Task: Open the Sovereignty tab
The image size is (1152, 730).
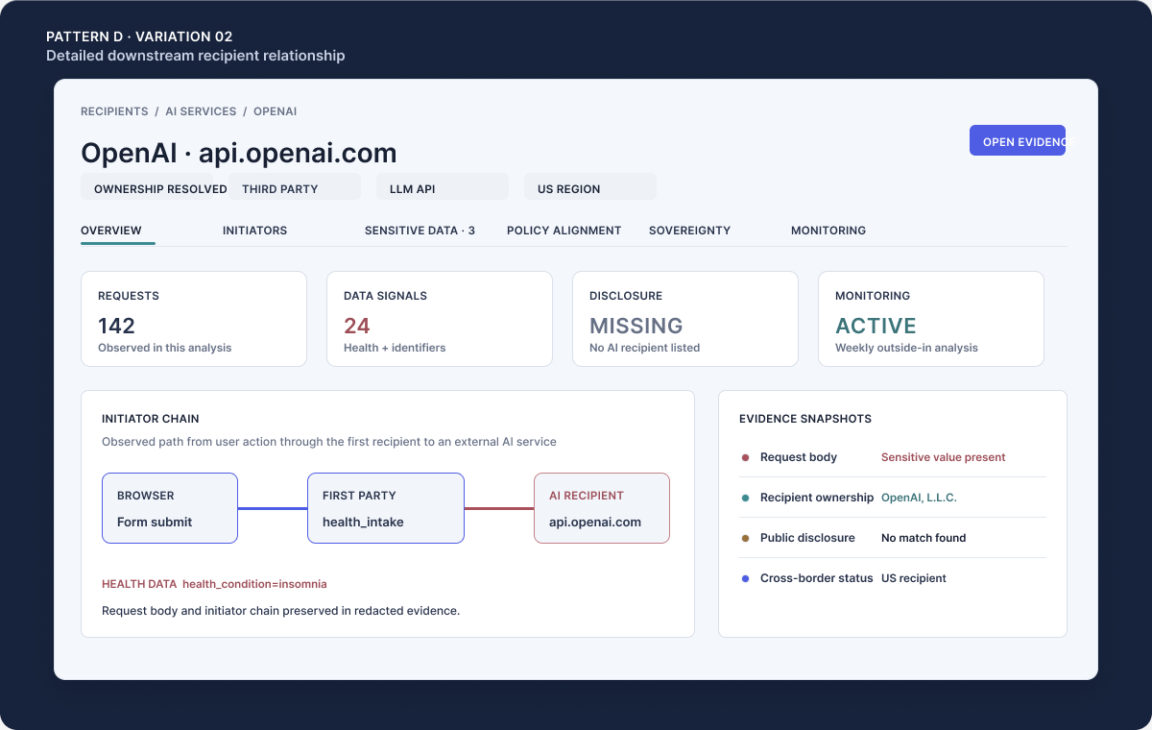Action: [x=689, y=231]
